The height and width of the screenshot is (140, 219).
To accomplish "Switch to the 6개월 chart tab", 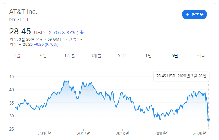I will coord(96,56).
